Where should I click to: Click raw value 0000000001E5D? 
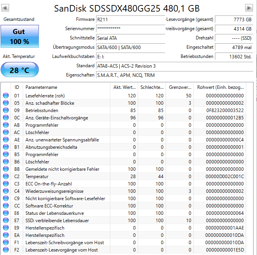pos(225,250)
